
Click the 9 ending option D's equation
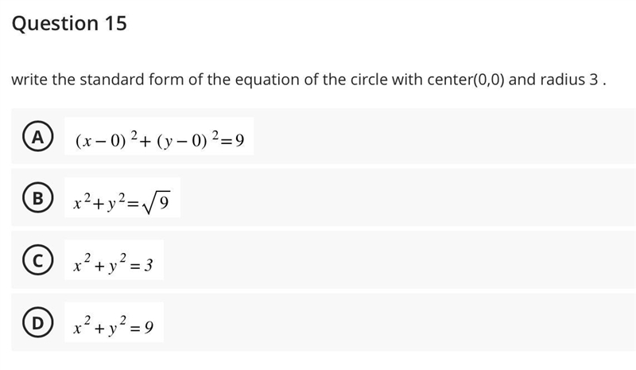tap(149, 327)
